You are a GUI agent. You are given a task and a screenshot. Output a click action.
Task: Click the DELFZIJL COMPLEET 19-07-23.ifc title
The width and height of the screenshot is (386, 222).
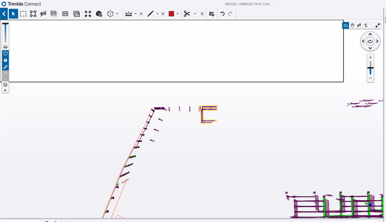pos(248,4)
